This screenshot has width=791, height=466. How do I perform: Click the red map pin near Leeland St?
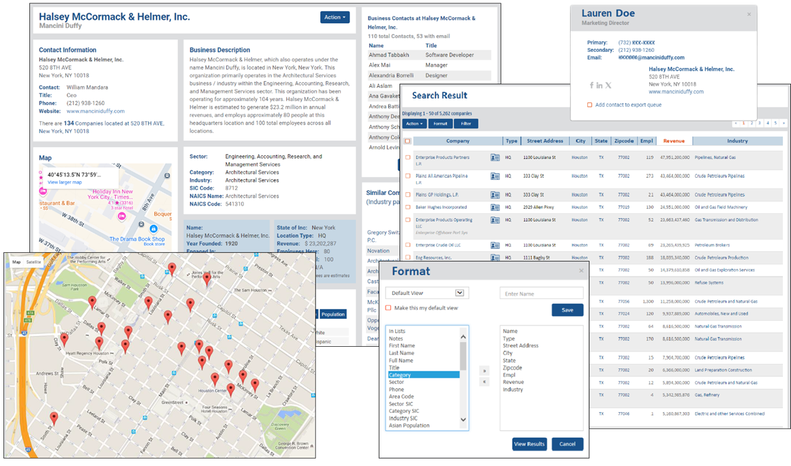tap(54, 417)
